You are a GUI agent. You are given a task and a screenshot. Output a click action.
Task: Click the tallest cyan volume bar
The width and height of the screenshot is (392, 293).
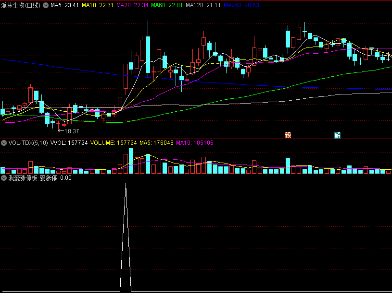click(131, 161)
